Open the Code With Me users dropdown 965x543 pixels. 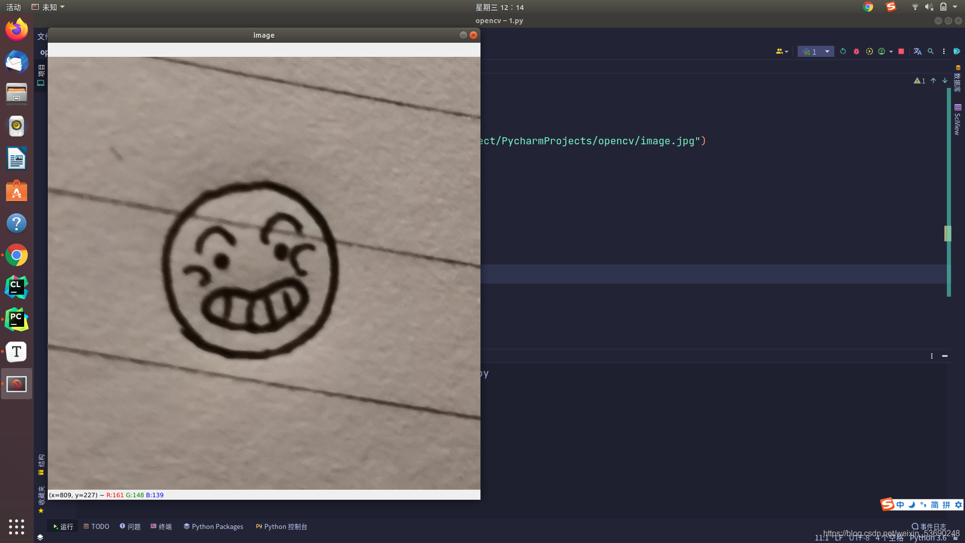coord(782,51)
